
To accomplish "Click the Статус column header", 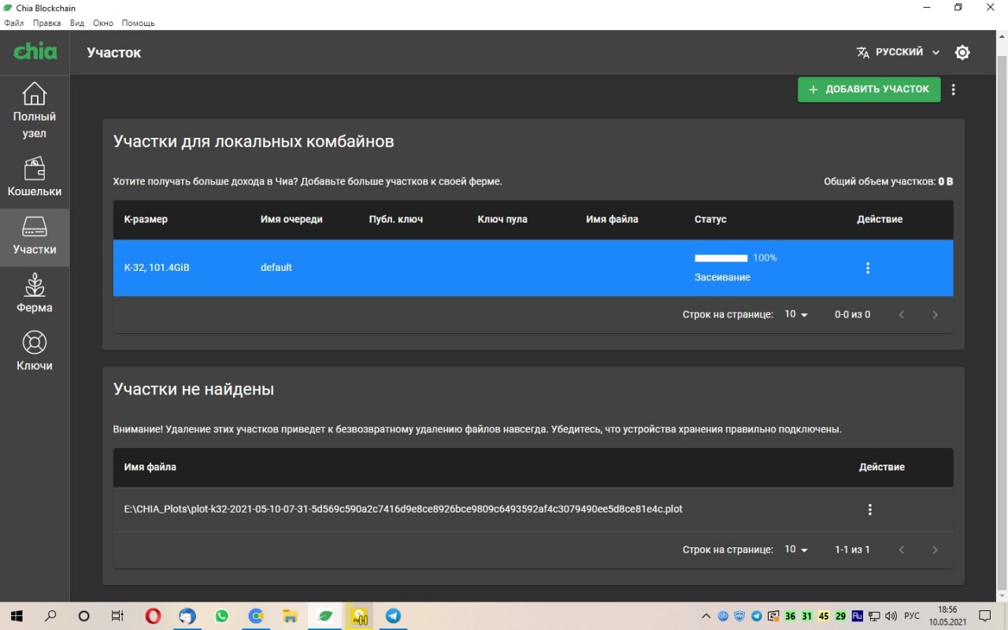I will coord(710,219).
